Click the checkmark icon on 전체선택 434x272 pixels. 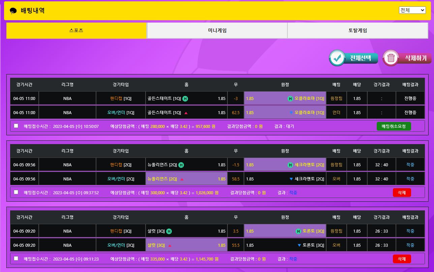pyautogui.click(x=337, y=58)
